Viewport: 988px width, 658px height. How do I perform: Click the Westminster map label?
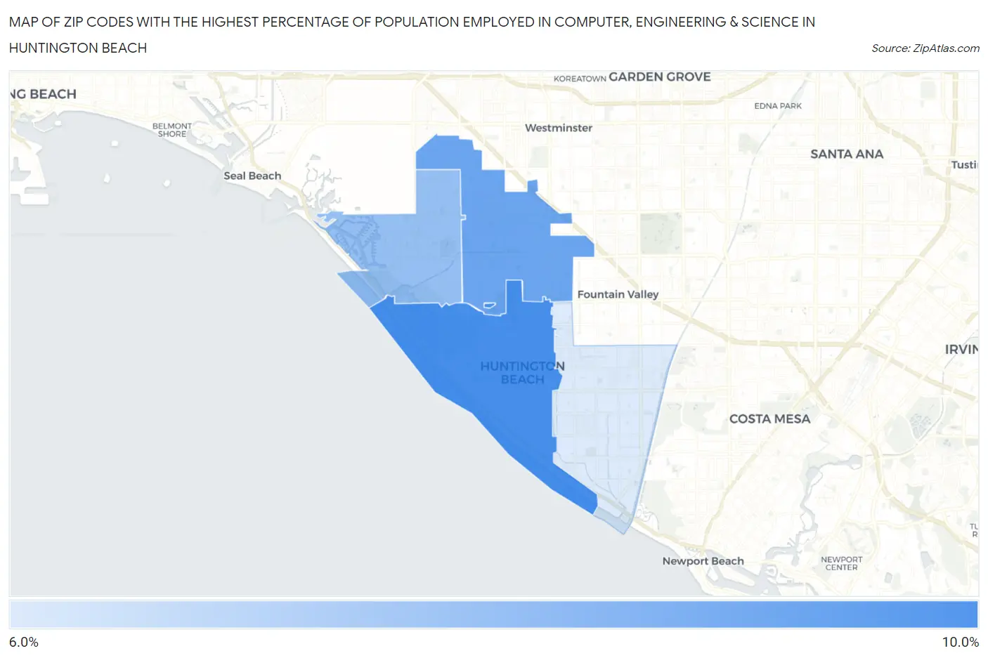pyautogui.click(x=559, y=128)
